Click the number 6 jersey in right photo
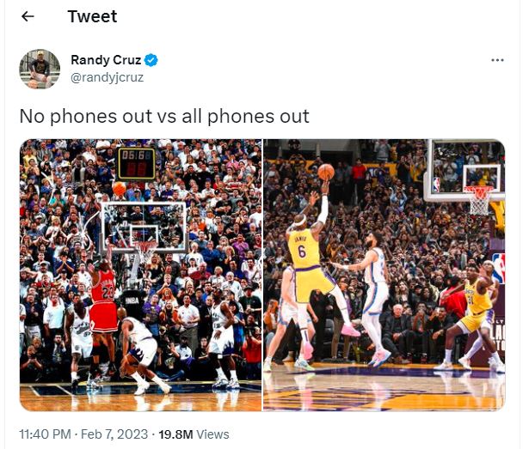This screenshot has height=449, width=529. coord(304,250)
